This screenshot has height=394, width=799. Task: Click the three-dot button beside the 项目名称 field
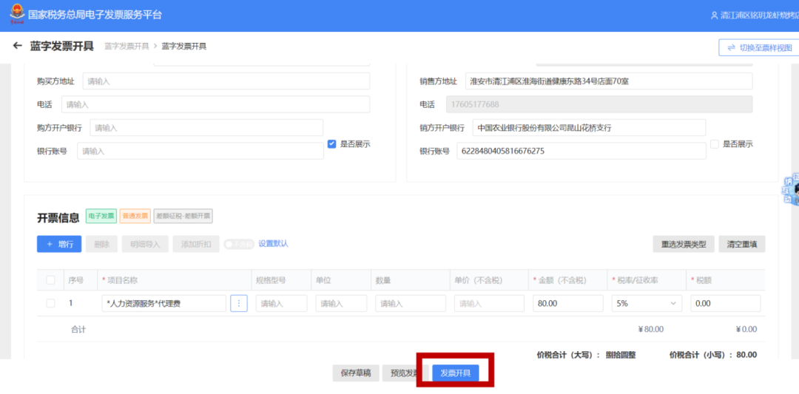click(238, 303)
